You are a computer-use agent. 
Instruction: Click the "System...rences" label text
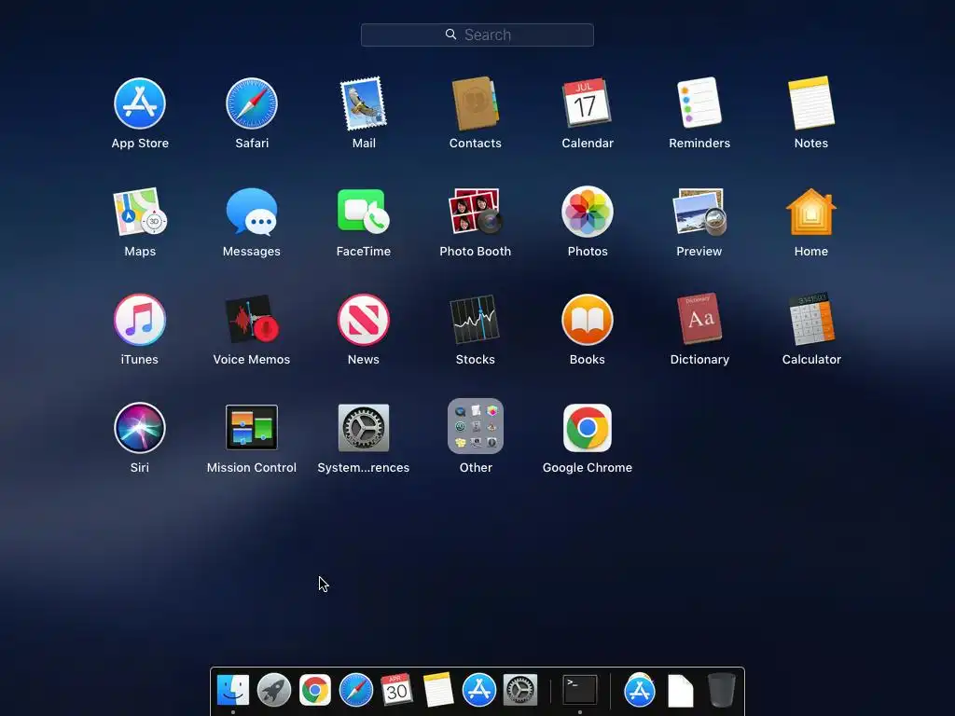[364, 468]
